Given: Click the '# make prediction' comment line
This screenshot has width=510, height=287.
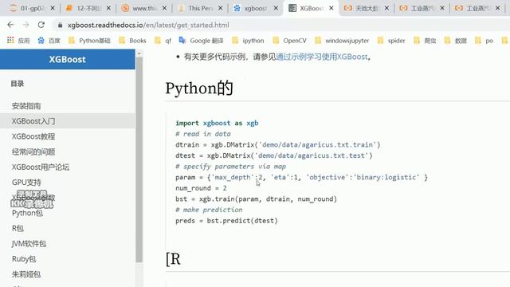Looking at the screenshot, I should tap(209, 210).
